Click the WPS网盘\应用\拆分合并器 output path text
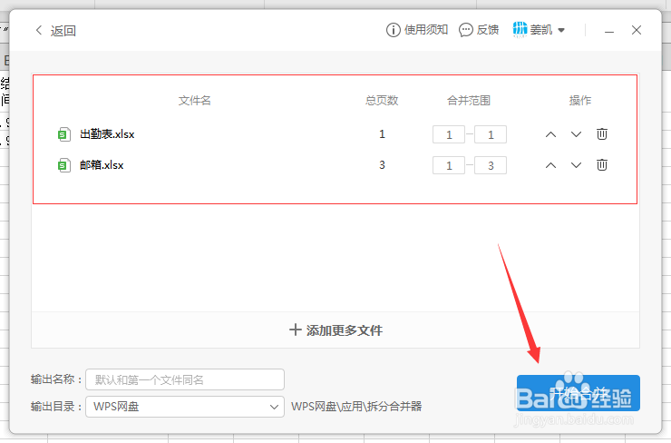 coord(356,407)
